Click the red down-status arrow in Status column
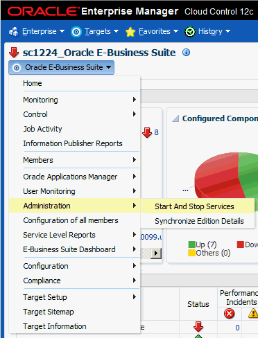The image size is (258, 338). click(198, 326)
